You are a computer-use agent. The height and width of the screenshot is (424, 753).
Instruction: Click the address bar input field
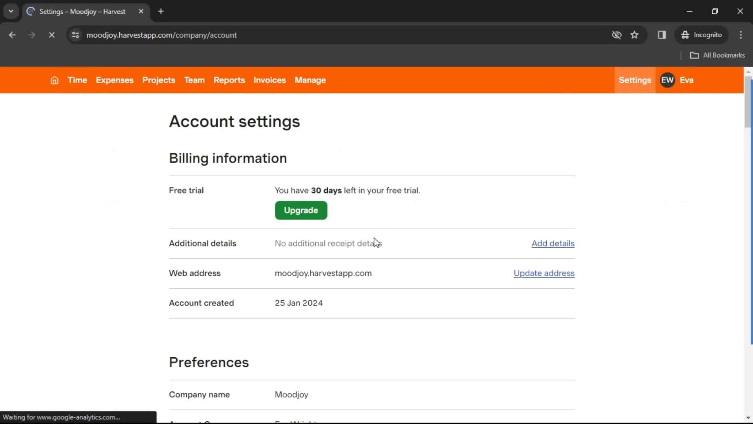342,35
